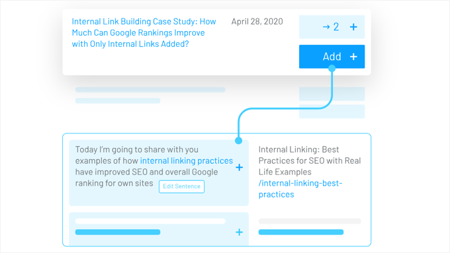Click the April 28, 2020 date text

pos(257,22)
